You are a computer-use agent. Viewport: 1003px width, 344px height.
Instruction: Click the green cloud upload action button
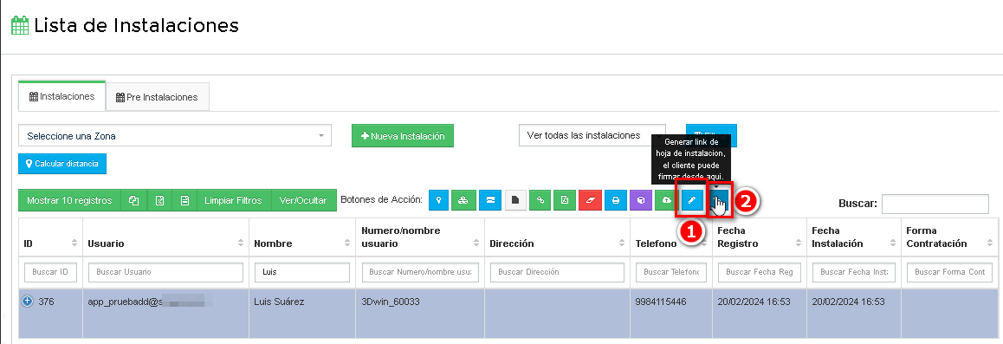[666, 200]
